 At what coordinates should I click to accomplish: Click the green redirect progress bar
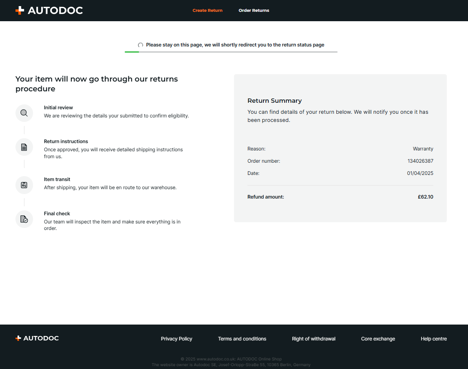click(132, 52)
